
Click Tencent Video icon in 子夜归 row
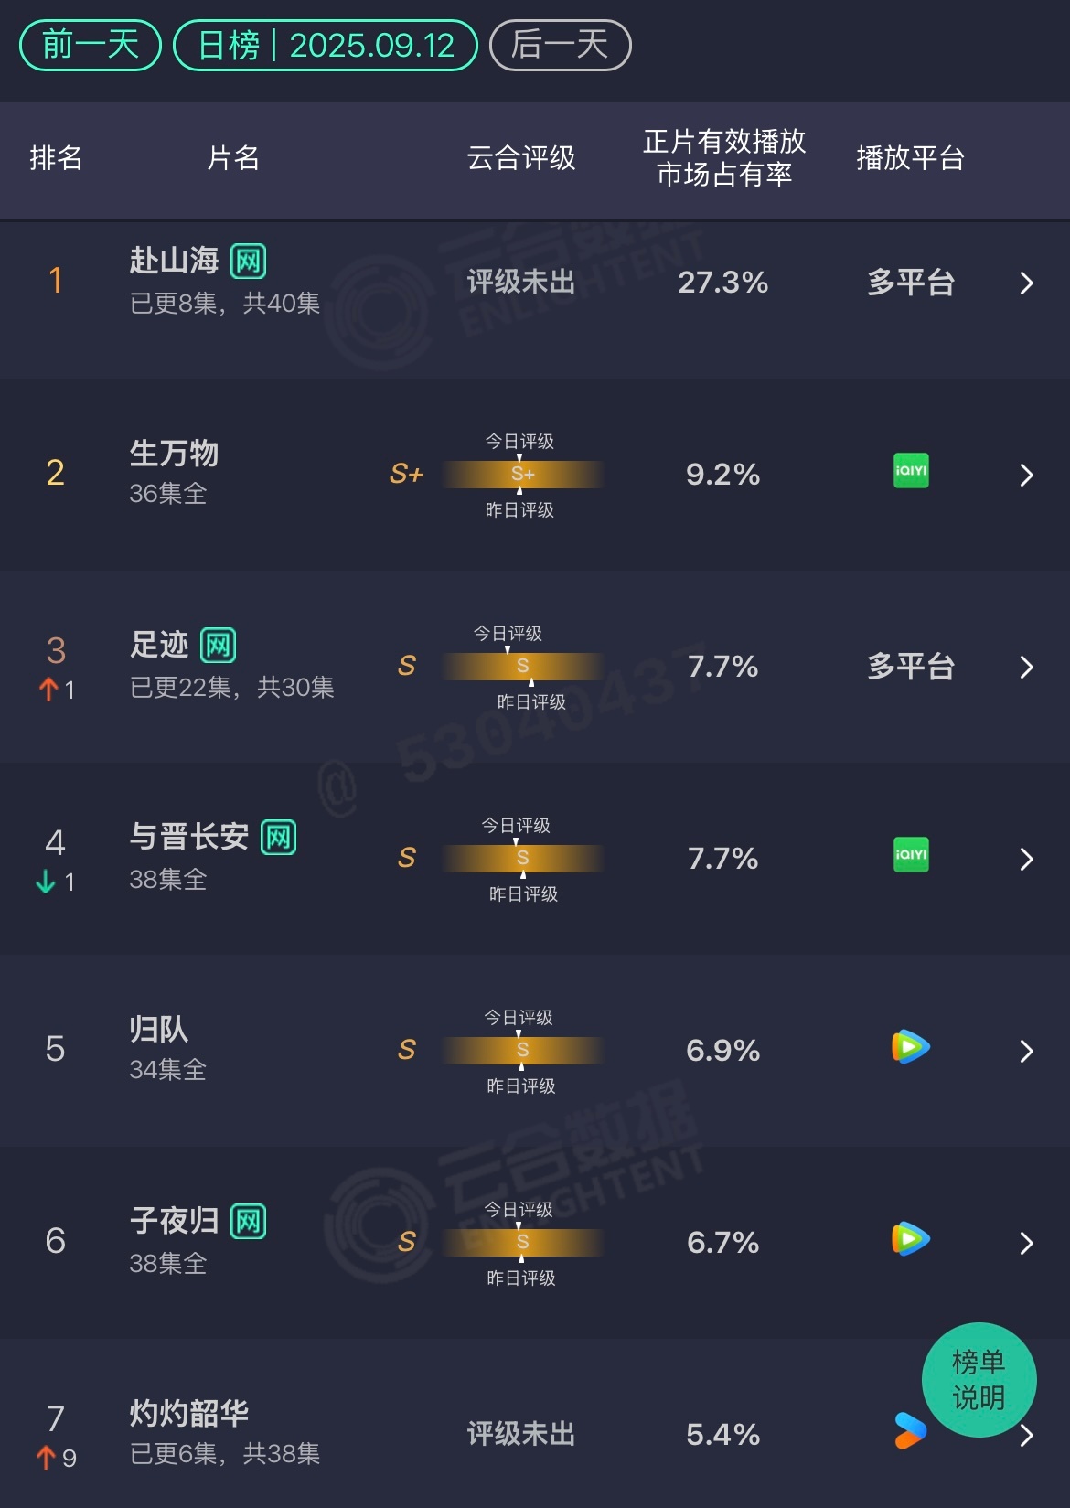(911, 1239)
